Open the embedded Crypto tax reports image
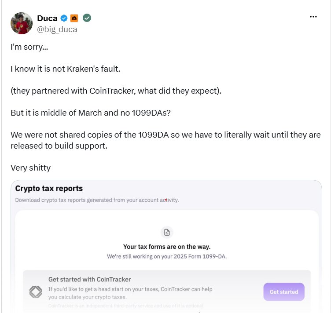The height and width of the screenshot is (313, 331). [166, 246]
